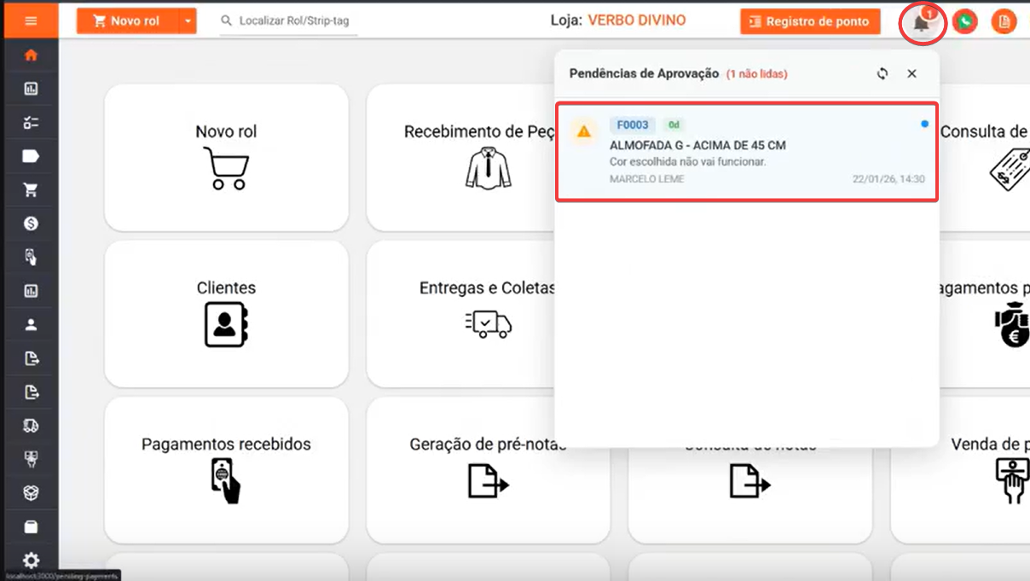Image resolution: width=1030 pixels, height=581 pixels.
Task: Open the F0003 ALMOFADA G pending item
Action: coord(747,153)
